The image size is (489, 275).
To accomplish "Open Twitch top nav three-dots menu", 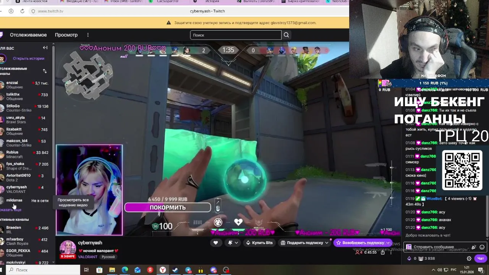I will pos(88,35).
